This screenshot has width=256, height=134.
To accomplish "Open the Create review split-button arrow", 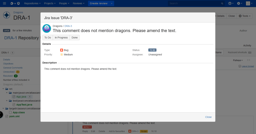I will 112,3.
